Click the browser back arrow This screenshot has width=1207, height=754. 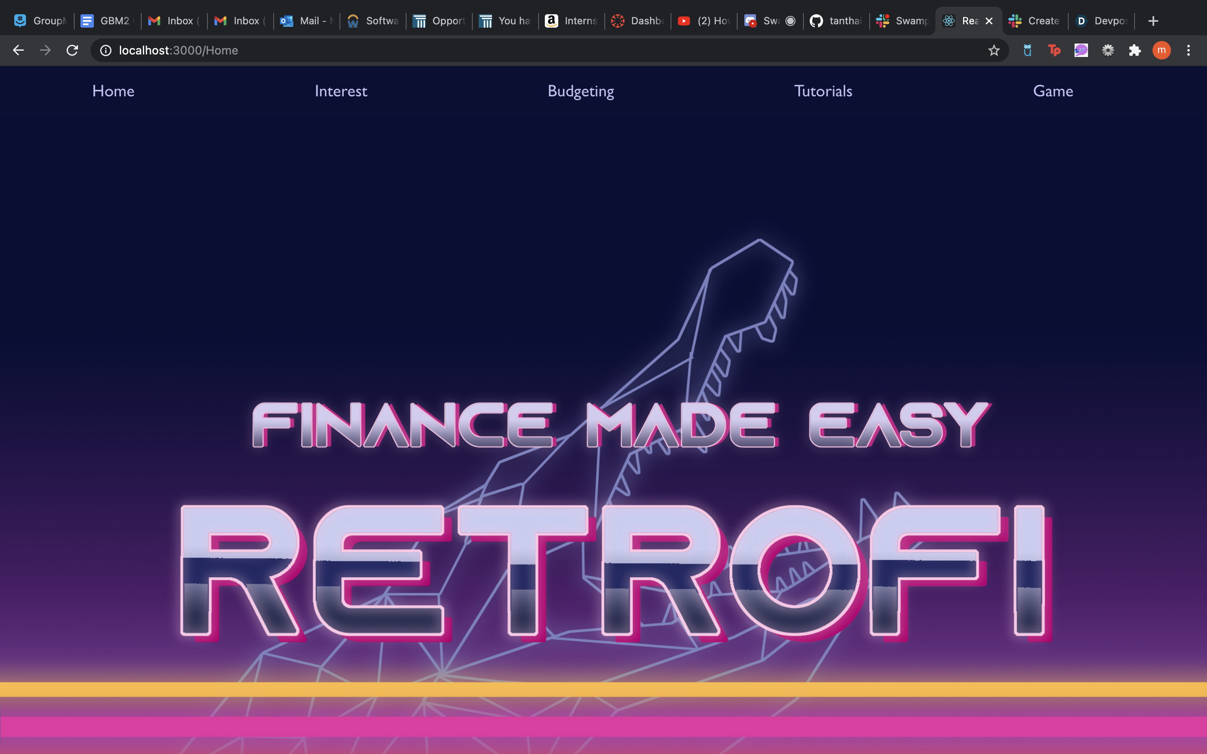click(18, 50)
